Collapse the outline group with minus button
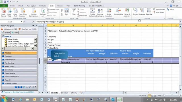Screen dimensions: 182x102 tap(40, 65)
